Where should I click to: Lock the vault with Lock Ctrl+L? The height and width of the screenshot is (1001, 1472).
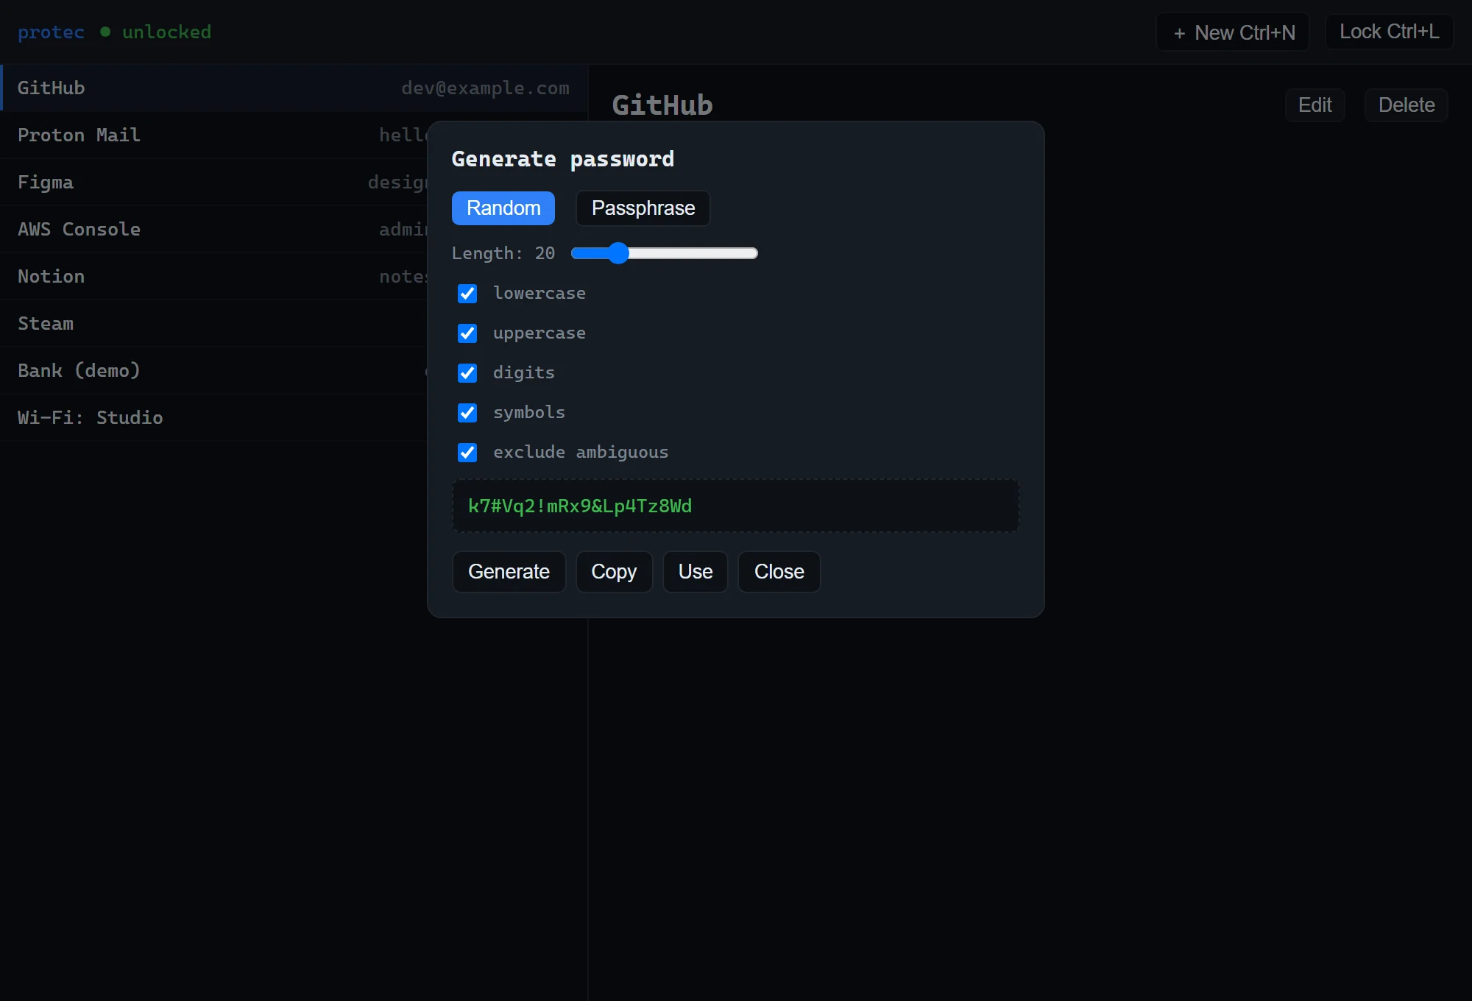coord(1389,32)
